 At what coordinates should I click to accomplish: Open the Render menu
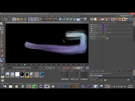pyautogui.click(x=42, y=16)
